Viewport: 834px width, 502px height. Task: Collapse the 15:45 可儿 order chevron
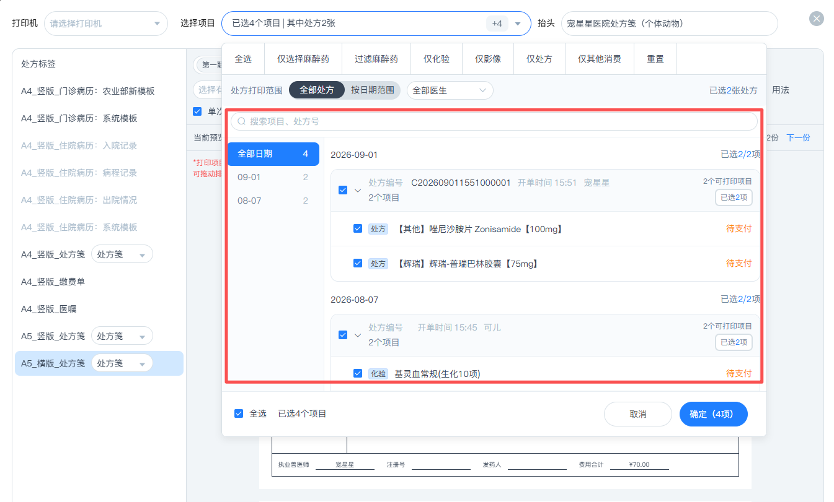click(357, 335)
